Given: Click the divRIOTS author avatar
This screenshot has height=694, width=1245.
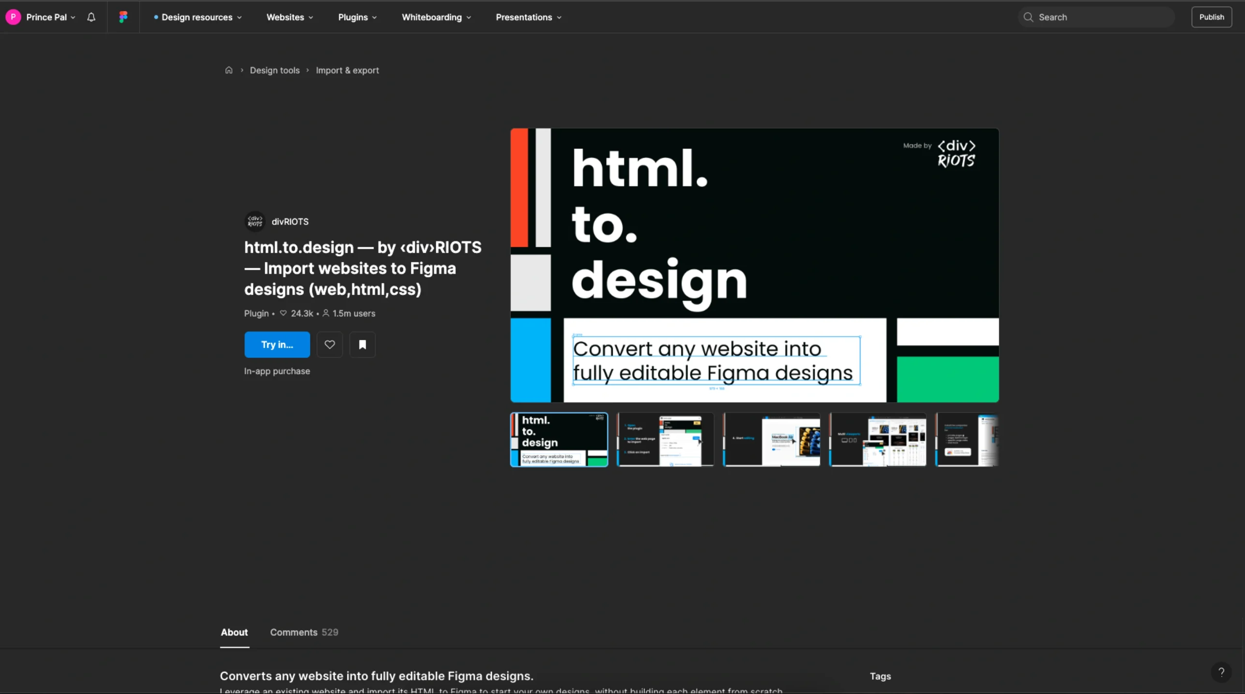Looking at the screenshot, I should click(x=255, y=221).
